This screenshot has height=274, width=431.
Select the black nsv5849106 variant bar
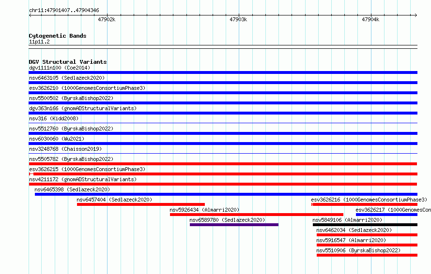pos(365,225)
